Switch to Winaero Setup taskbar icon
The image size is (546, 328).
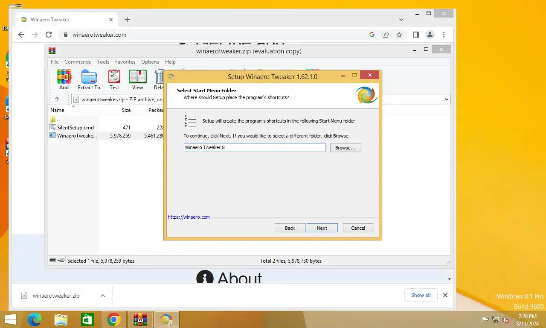(167, 319)
